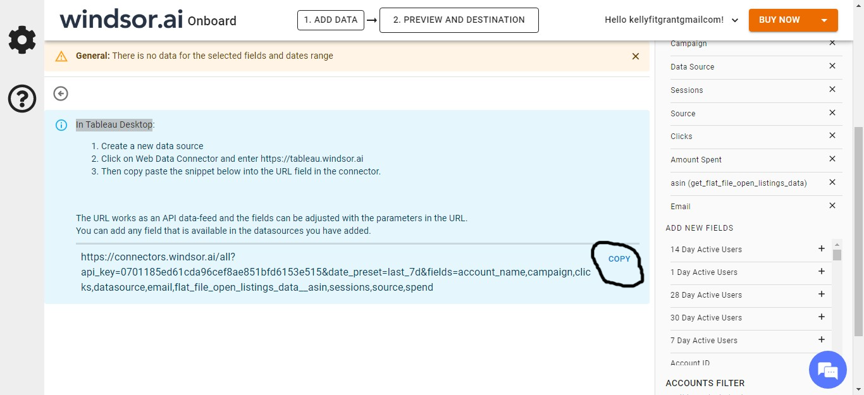Add the 30 Day Active Users field
The height and width of the screenshot is (395, 864).
click(822, 317)
